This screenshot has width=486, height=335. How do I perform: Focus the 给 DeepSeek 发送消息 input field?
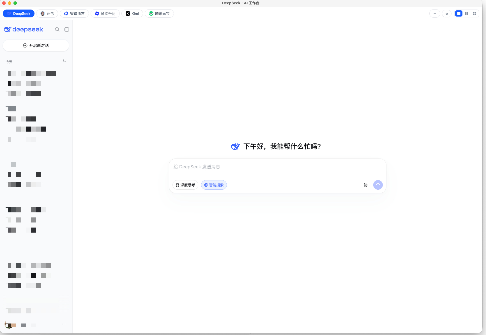[278, 167]
